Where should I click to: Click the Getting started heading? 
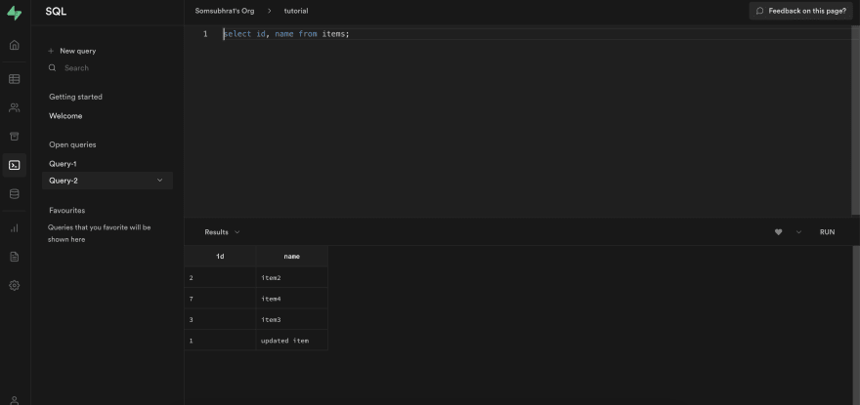[75, 97]
